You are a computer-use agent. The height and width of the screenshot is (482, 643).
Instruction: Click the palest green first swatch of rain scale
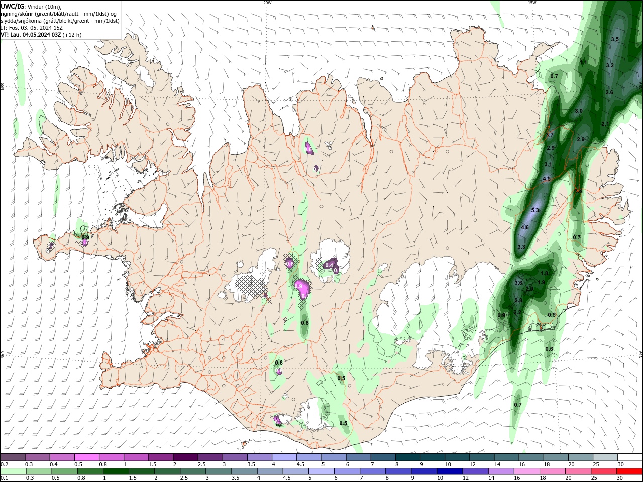click(13, 471)
